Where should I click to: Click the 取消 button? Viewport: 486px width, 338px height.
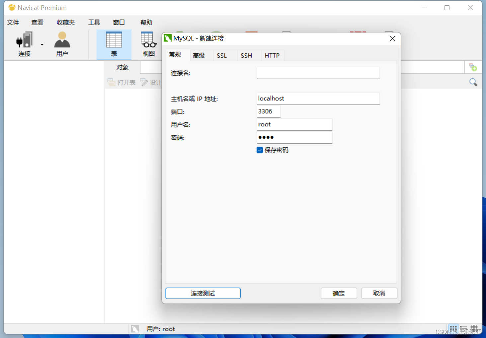379,293
